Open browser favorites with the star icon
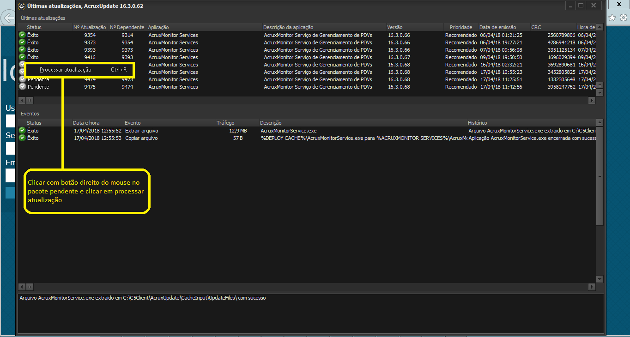The height and width of the screenshot is (337, 630). (x=612, y=18)
